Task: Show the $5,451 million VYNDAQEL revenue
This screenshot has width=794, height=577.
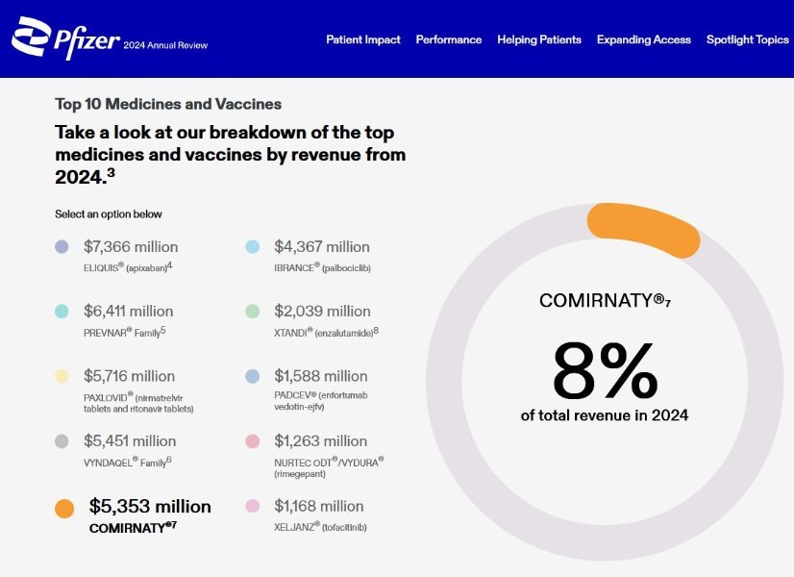Action: 130,440
